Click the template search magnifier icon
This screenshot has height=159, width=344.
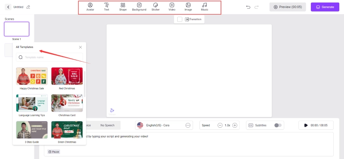click(x=21, y=57)
